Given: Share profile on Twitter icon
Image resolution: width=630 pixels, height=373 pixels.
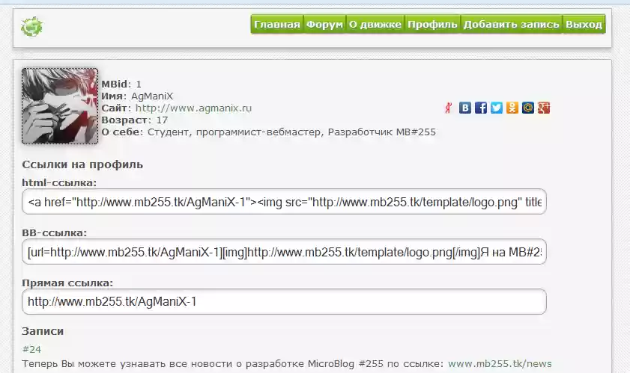Looking at the screenshot, I should tap(496, 108).
